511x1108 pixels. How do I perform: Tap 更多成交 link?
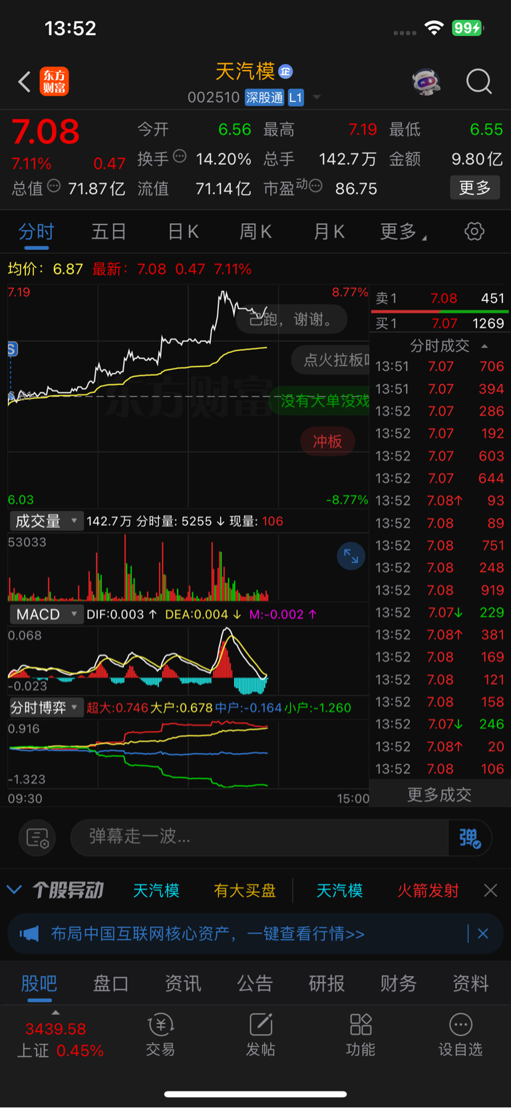(439, 794)
